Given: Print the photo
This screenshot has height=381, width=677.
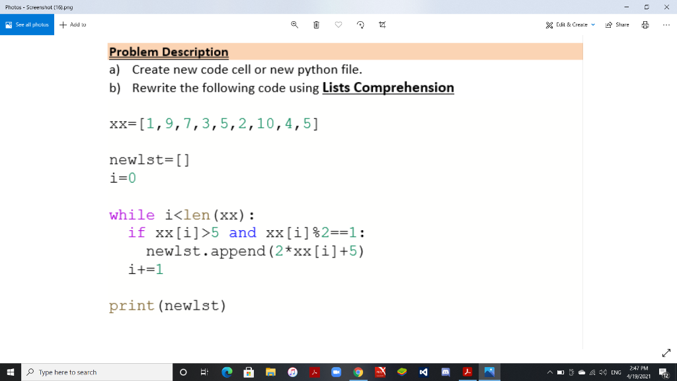Looking at the screenshot, I should pyautogui.click(x=645, y=24).
